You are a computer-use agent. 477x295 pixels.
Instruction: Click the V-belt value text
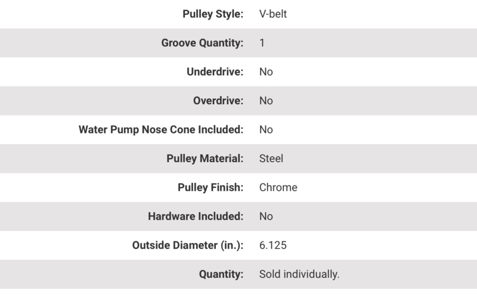point(273,14)
